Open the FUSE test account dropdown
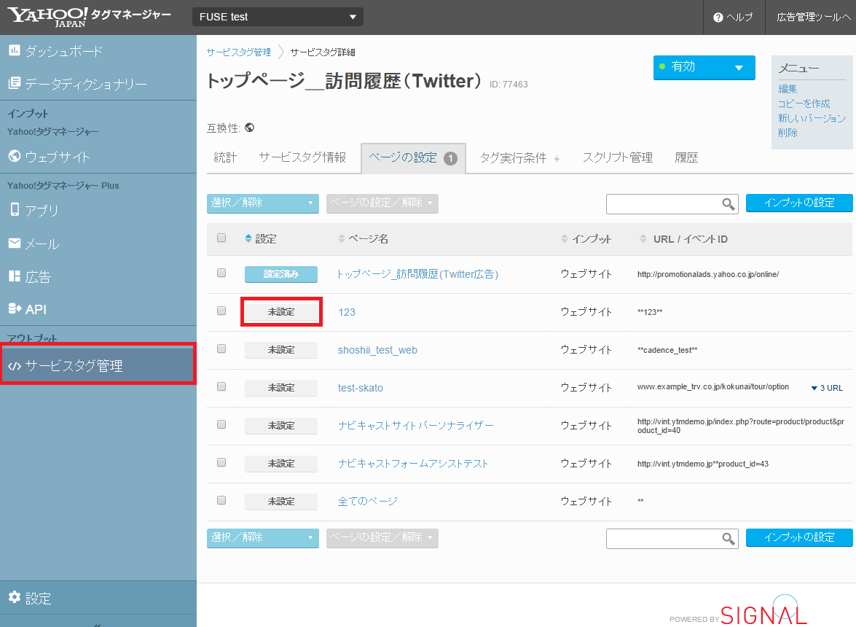The width and height of the screenshot is (856, 627). [x=278, y=17]
